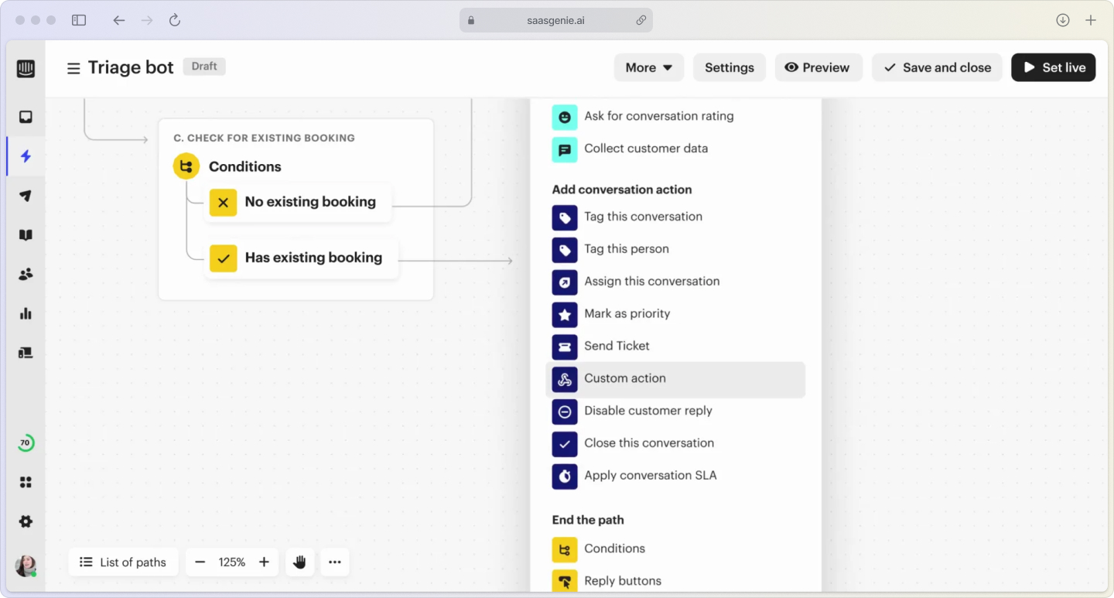The height and width of the screenshot is (598, 1114).
Task: Select the 'Has existing booking' condition branch
Action: (302, 257)
